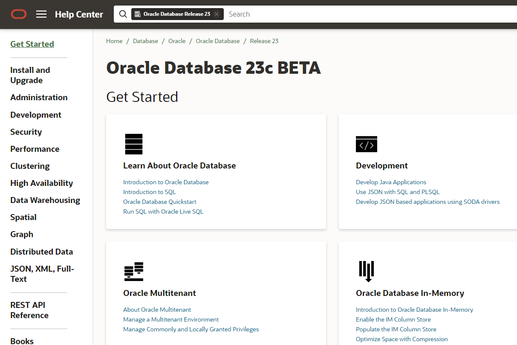
Task: Click the book icon inside the search filter chip
Action: pyautogui.click(x=137, y=14)
